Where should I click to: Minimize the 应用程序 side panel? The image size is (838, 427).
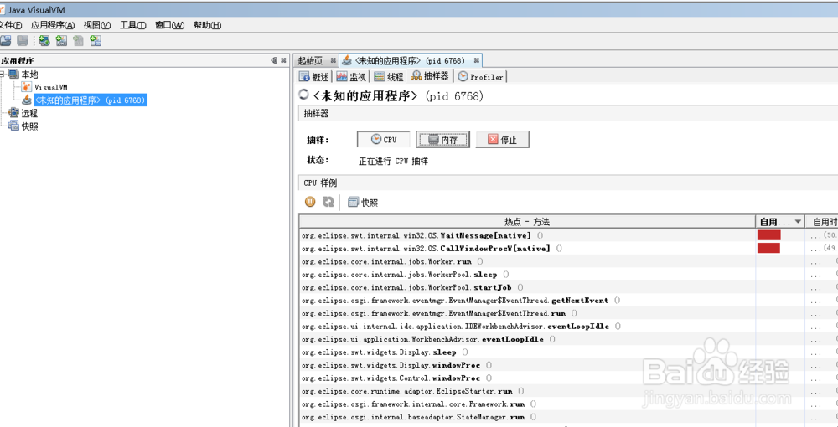pyautogui.click(x=274, y=61)
